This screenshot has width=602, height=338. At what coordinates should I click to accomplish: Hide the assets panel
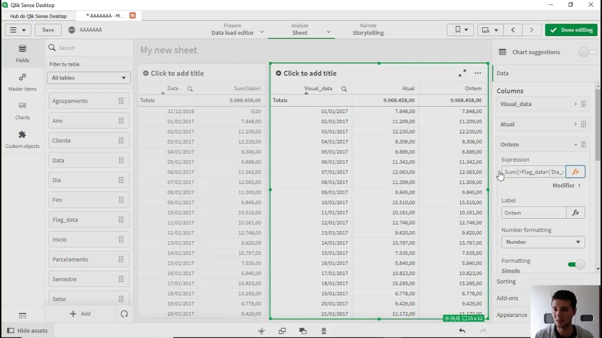[x=28, y=330]
